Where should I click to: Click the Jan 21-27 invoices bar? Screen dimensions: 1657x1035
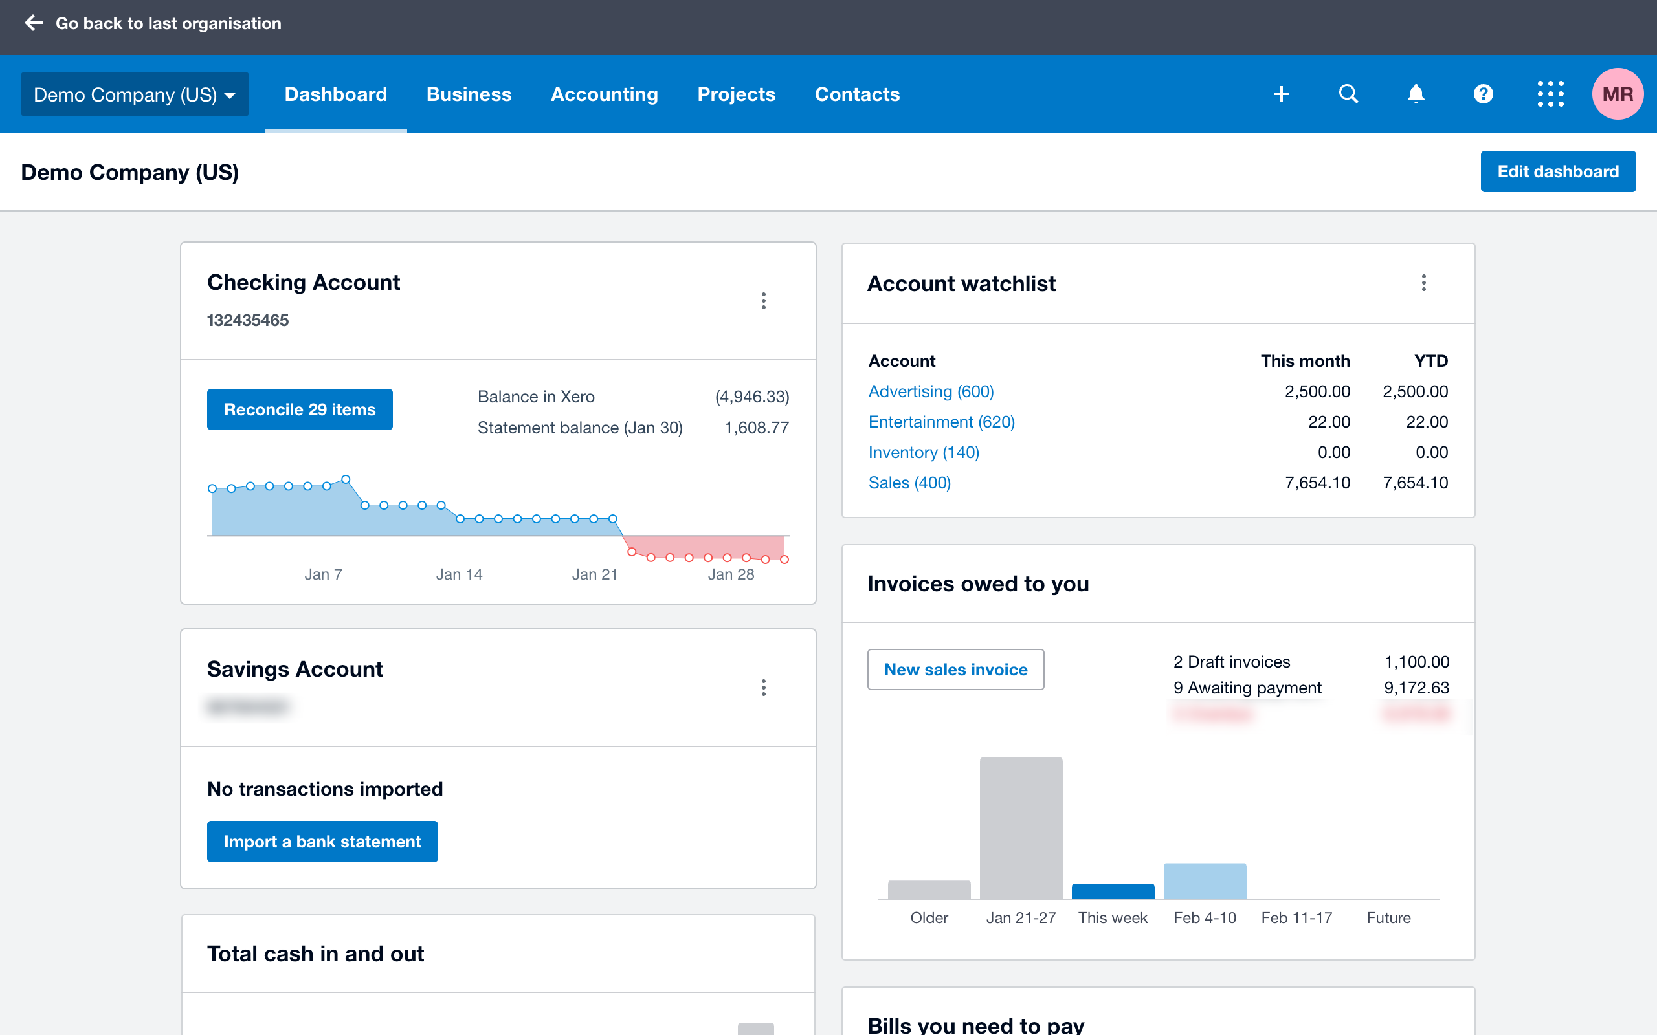[1020, 827]
